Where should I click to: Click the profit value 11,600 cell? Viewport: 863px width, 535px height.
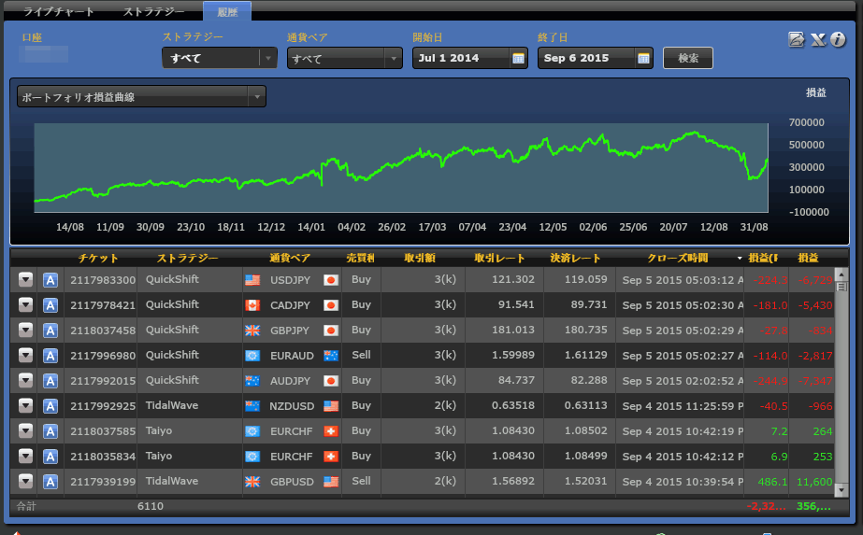814,482
